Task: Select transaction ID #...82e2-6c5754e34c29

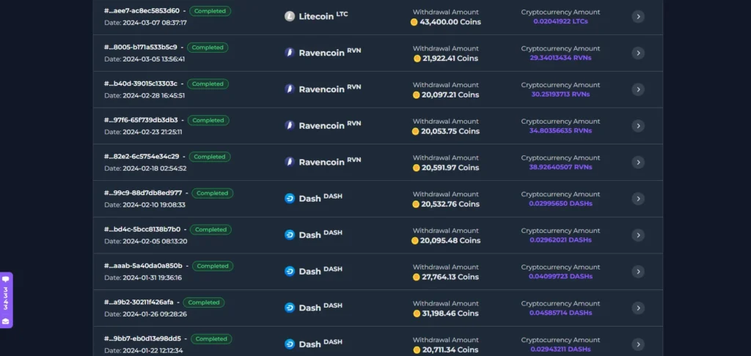Action: tap(142, 157)
